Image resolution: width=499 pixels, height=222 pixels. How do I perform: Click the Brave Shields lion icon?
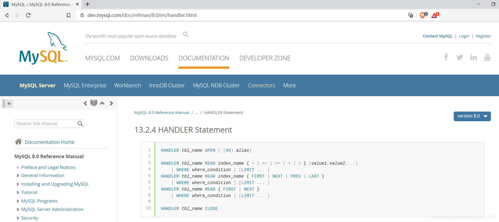tap(423, 15)
